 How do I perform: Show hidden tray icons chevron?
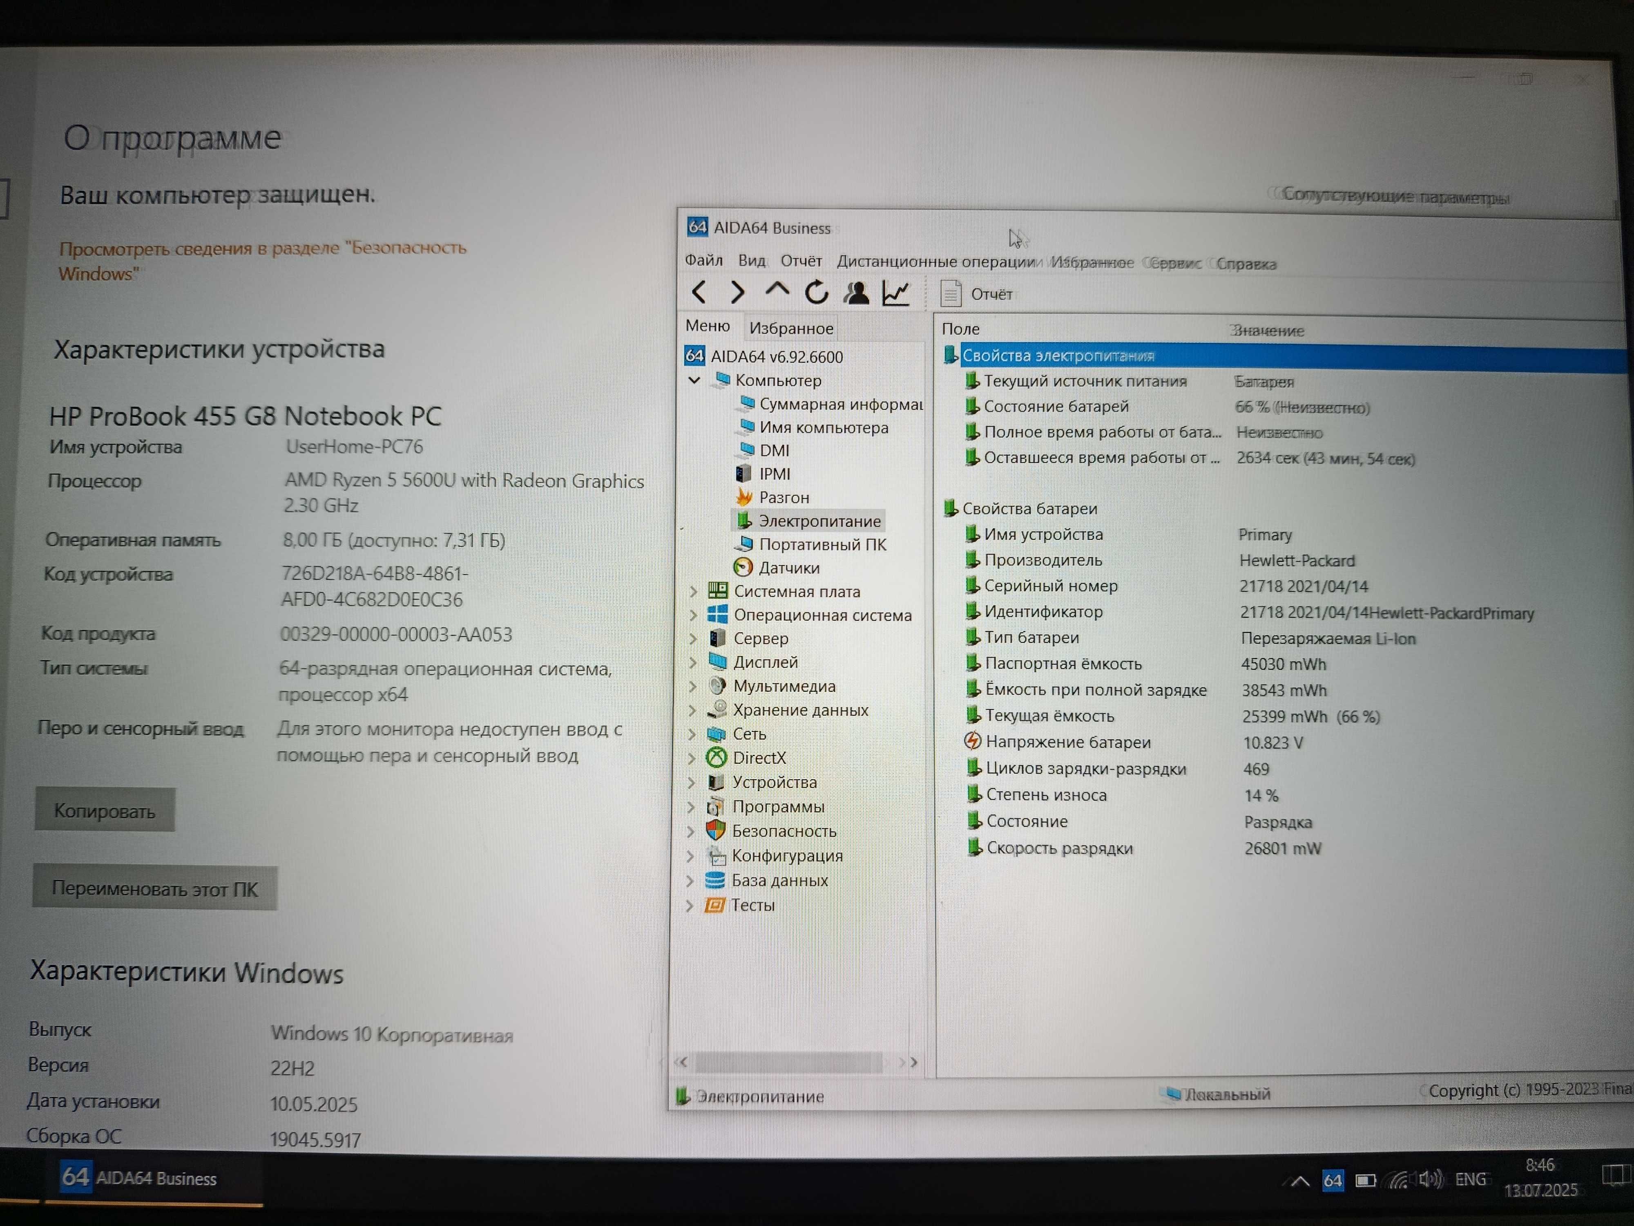coord(1300,1181)
